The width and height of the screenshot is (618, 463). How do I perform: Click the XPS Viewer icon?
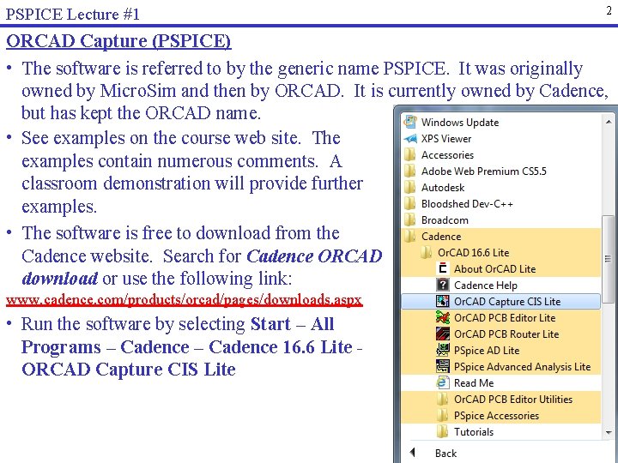[410, 139]
